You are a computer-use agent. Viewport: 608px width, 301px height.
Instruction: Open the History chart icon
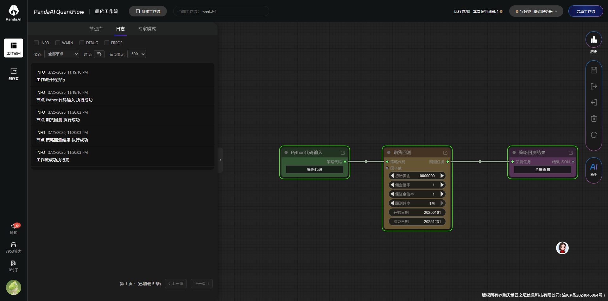click(593, 40)
